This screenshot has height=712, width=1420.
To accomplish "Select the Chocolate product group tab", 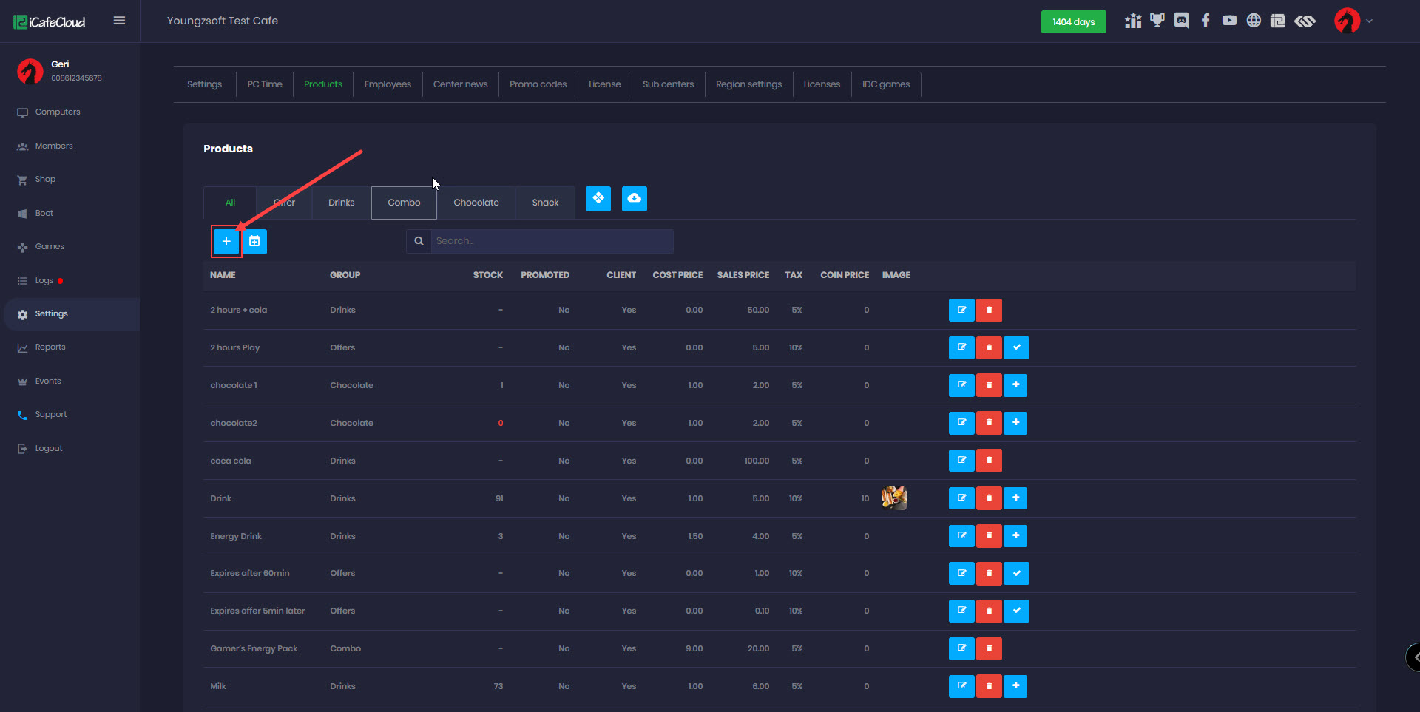I will pyautogui.click(x=476, y=203).
